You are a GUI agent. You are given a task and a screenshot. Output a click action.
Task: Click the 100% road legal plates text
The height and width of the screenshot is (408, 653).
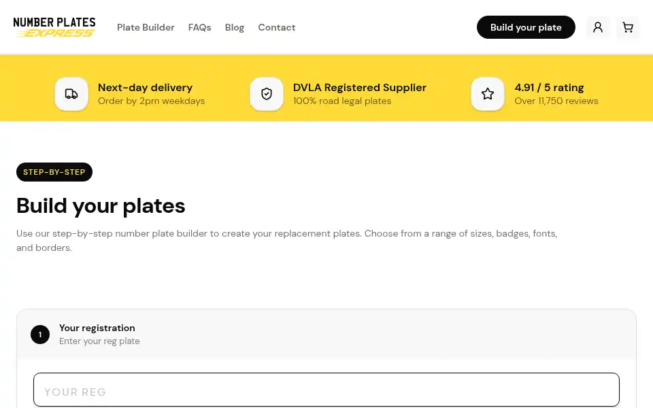(342, 101)
